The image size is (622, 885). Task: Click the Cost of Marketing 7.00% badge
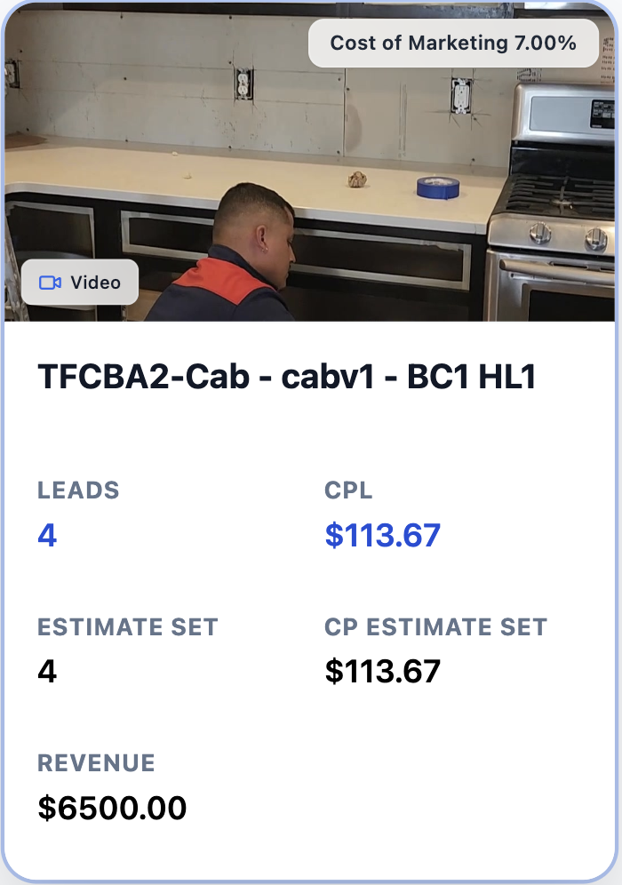[x=453, y=43]
